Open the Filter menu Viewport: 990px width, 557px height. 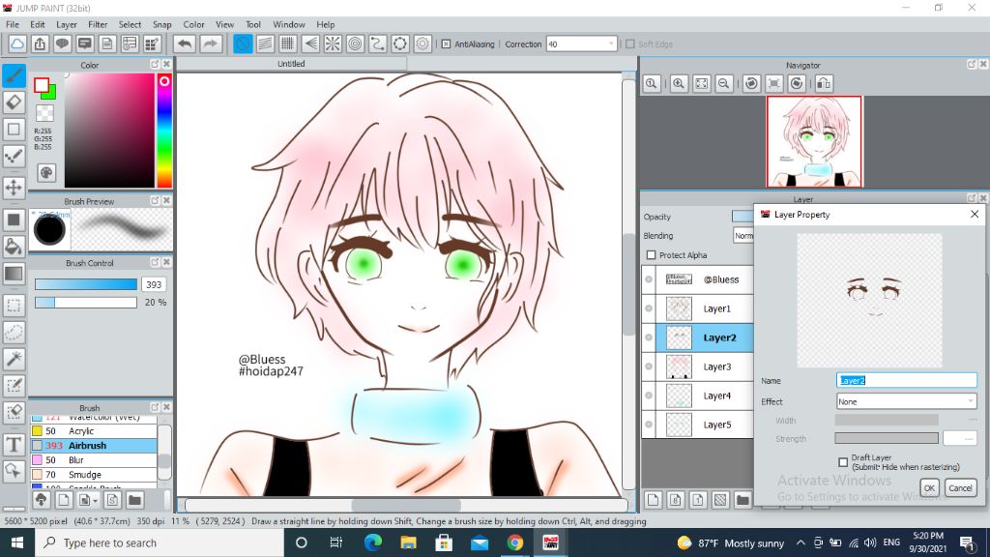point(98,24)
